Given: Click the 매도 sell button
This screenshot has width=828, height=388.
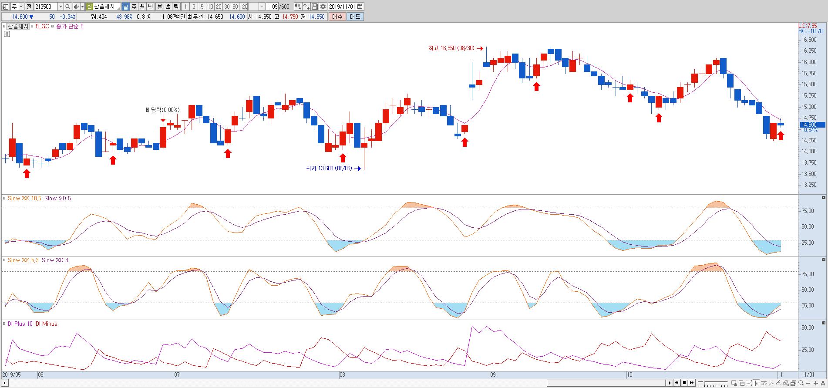Looking at the screenshot, I should [355, 17].
